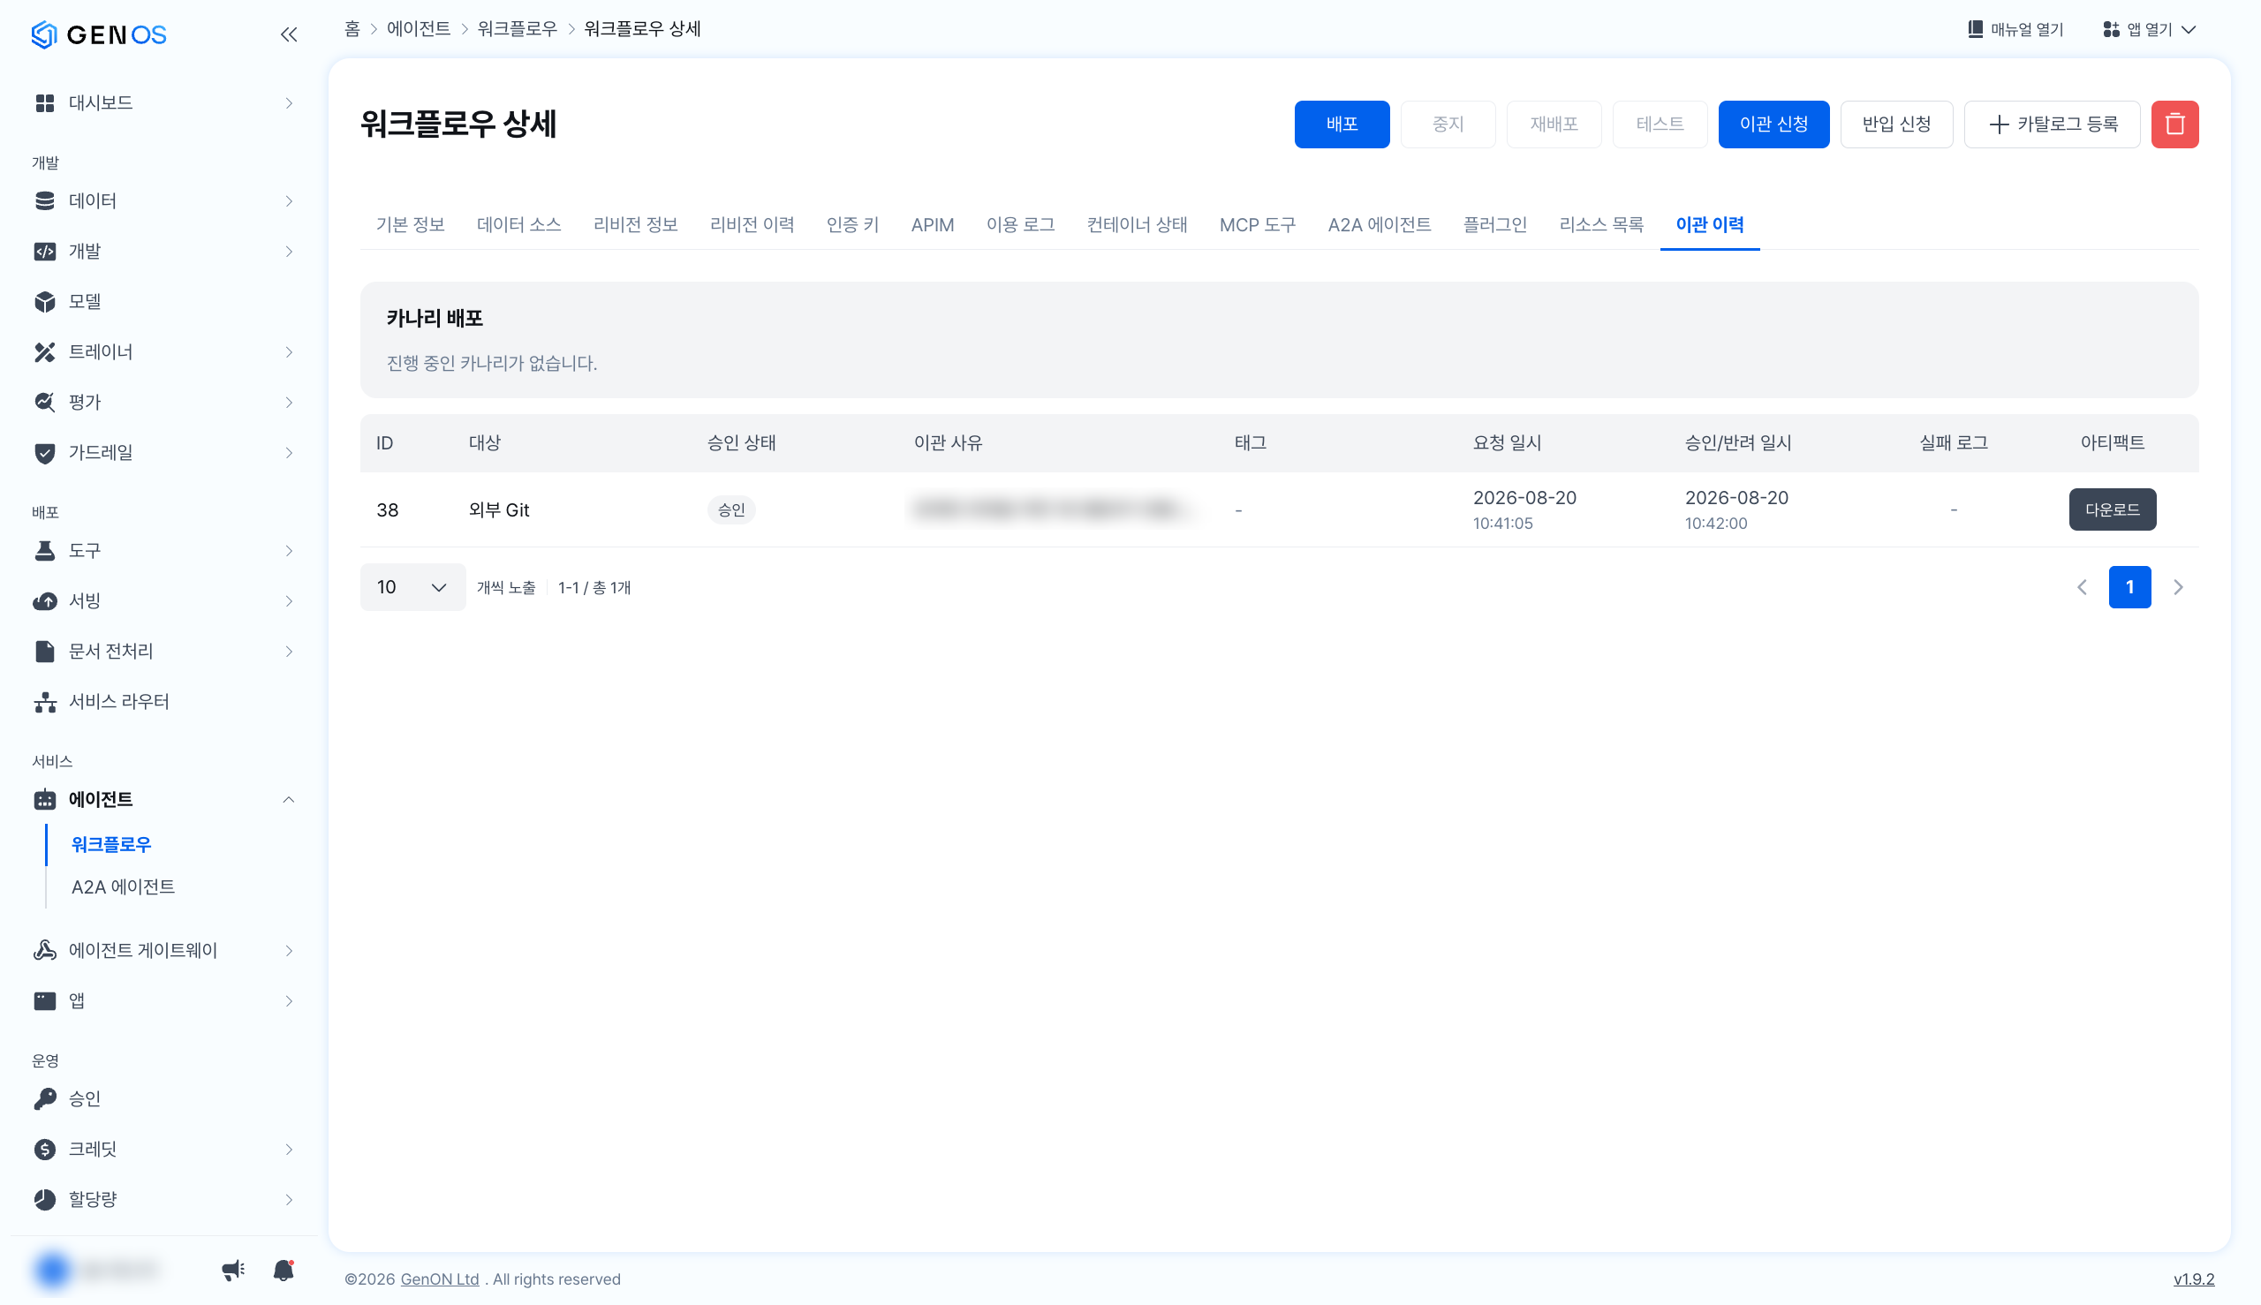Click the 모델 cube icon
This screenshot has height=1305, width=2261.
[45, 301]
